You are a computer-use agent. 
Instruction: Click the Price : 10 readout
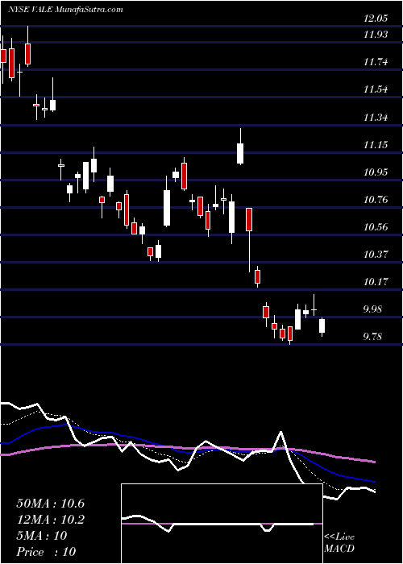coord(47,552)
